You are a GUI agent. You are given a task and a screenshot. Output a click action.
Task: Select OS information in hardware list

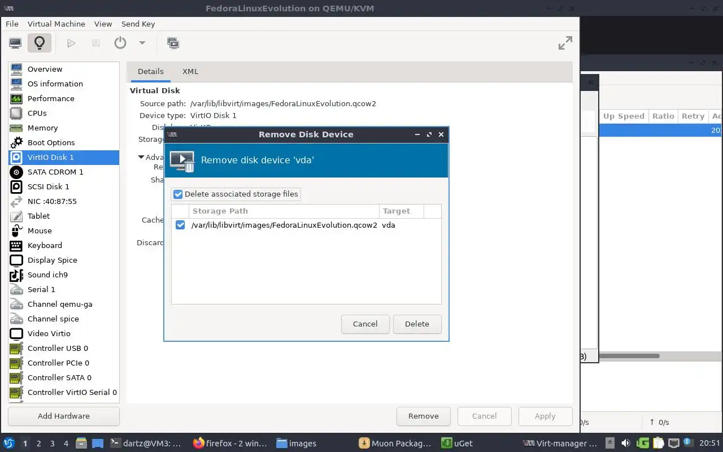click(x=64, y=84)
